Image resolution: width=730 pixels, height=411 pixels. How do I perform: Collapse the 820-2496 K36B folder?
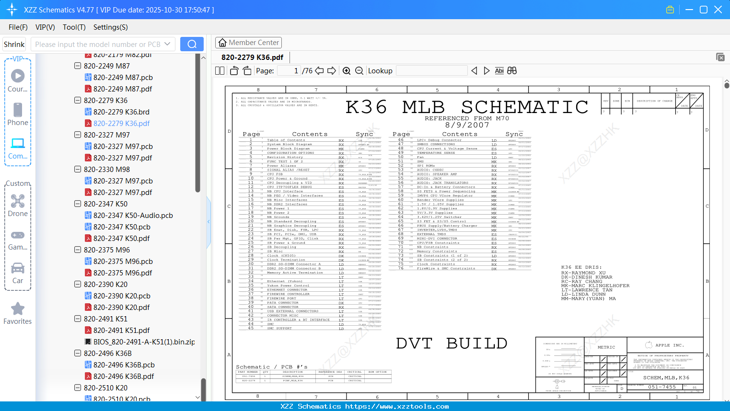click(x=78, y=353)
